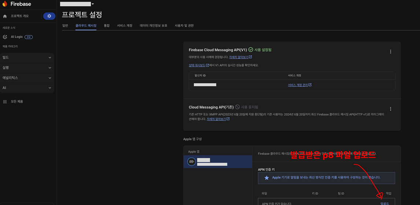Image resolution: width=420 pixels, height=205 pixels.
Task: Expand the 빌드 category
Action: (27, 58)
